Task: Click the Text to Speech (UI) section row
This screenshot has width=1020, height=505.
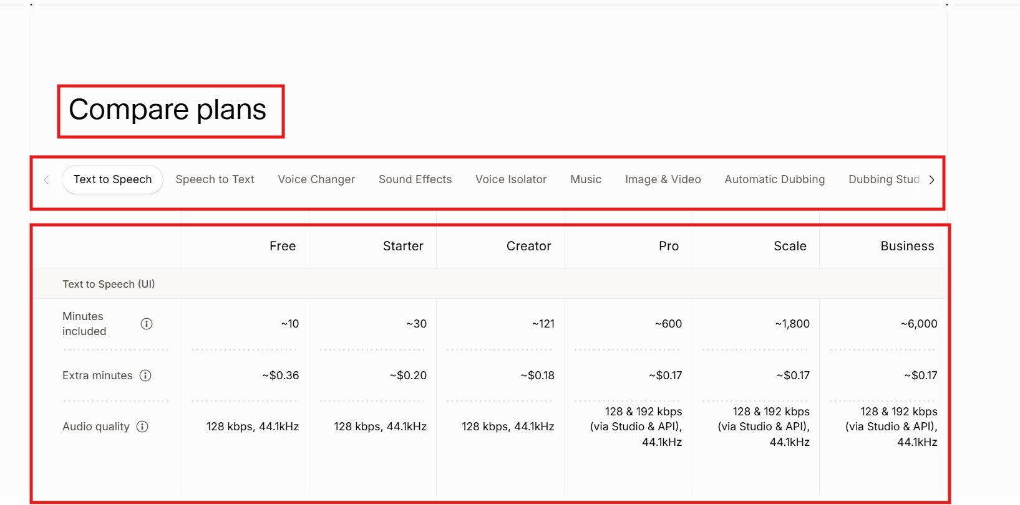Action: [x=490, y=284]
